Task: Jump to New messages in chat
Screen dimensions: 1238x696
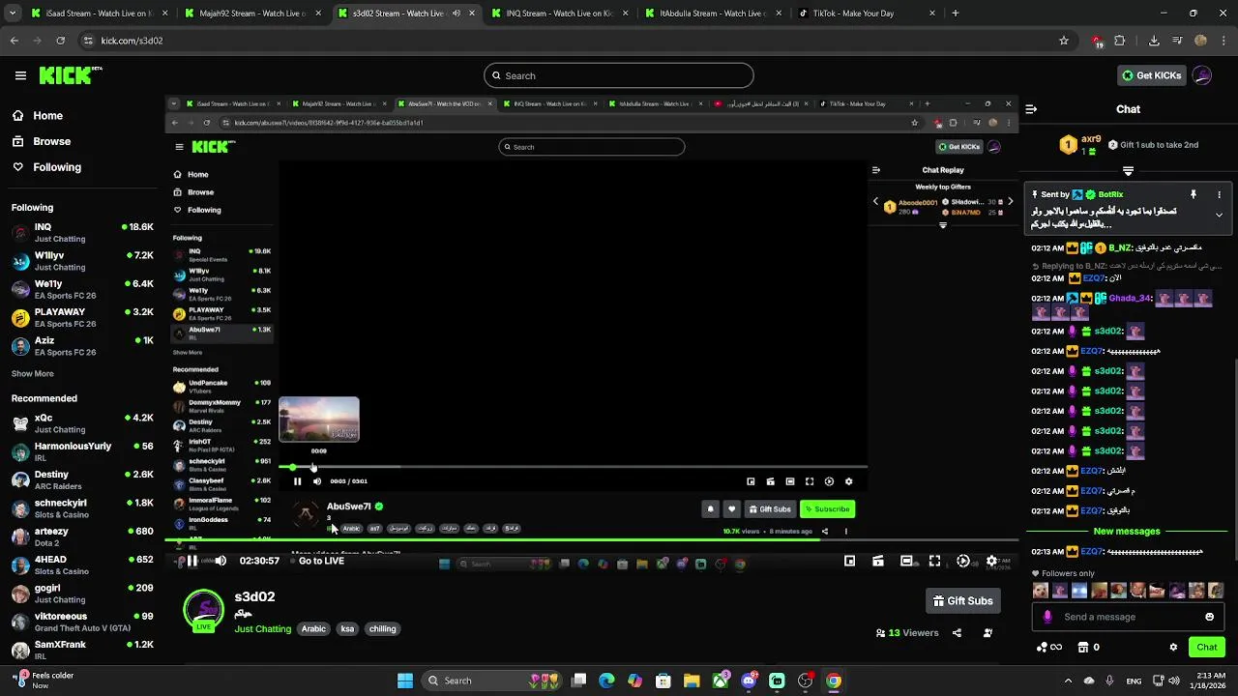Action: point(1127,531)
